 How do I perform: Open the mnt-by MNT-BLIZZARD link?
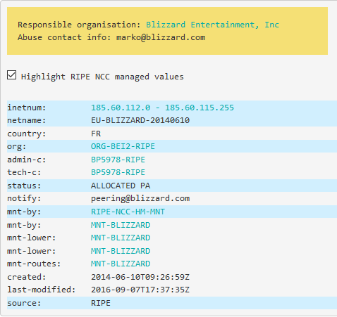tap(121, 225)
